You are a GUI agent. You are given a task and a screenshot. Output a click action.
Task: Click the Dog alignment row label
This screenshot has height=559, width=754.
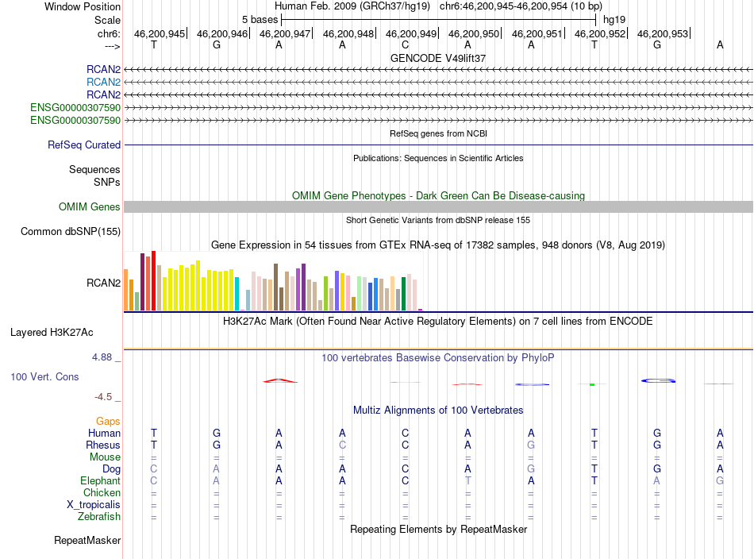[x=111, y=469]
